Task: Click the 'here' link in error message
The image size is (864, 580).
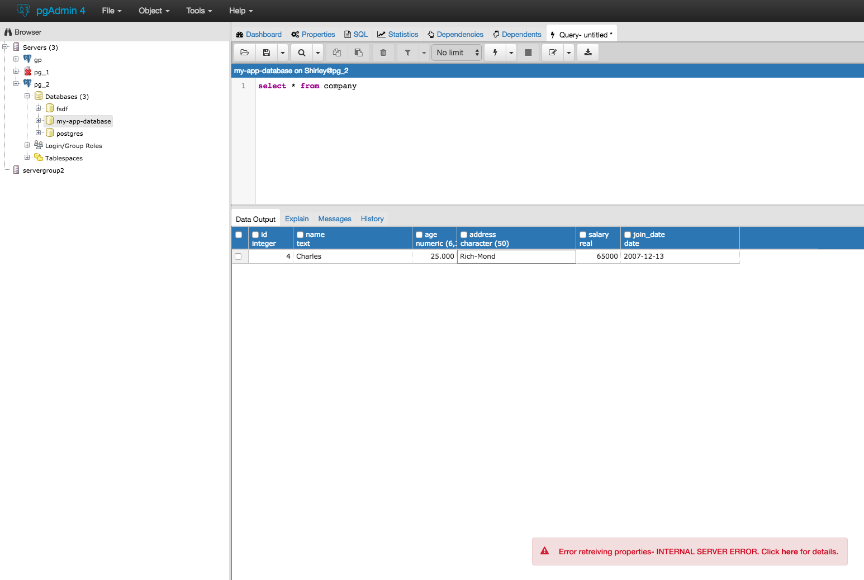Action: [789, 552]
